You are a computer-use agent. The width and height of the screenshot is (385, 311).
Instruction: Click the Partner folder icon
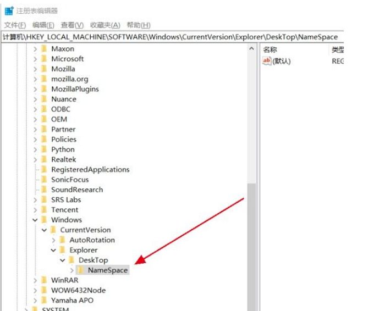click(44, 129)
